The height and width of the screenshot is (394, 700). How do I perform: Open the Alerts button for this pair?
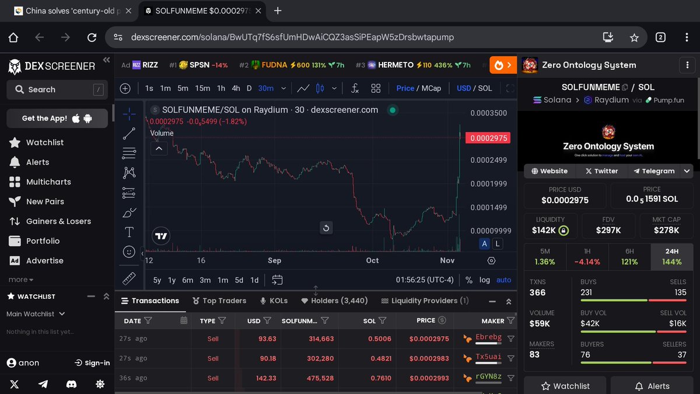coord(652,386)
